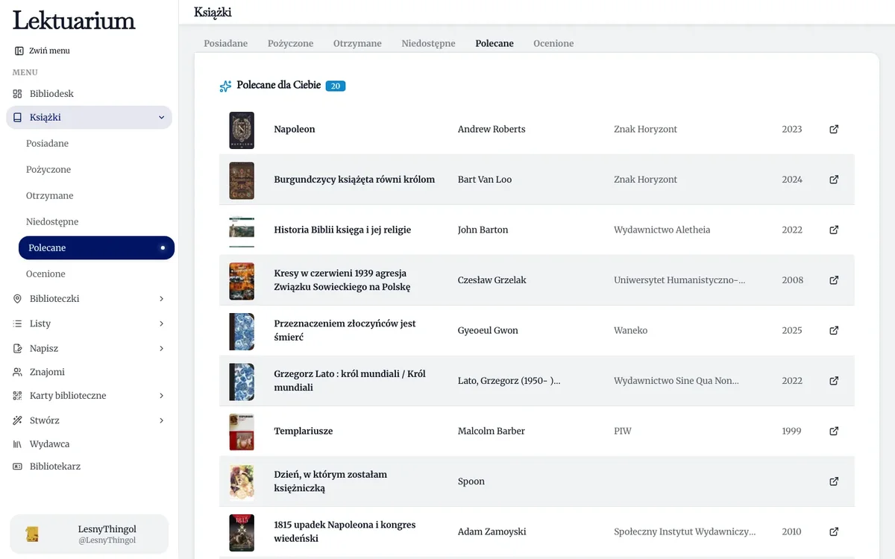Open external link for Napoleon book
895x559 pixels.
point(834,129)
